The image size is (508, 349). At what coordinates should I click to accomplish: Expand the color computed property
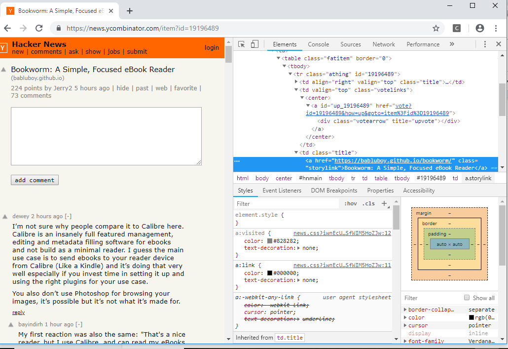405,317
